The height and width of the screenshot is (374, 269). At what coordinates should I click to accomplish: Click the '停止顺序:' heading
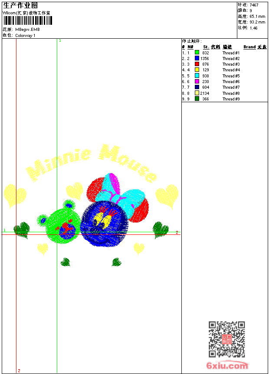[192, 41]
